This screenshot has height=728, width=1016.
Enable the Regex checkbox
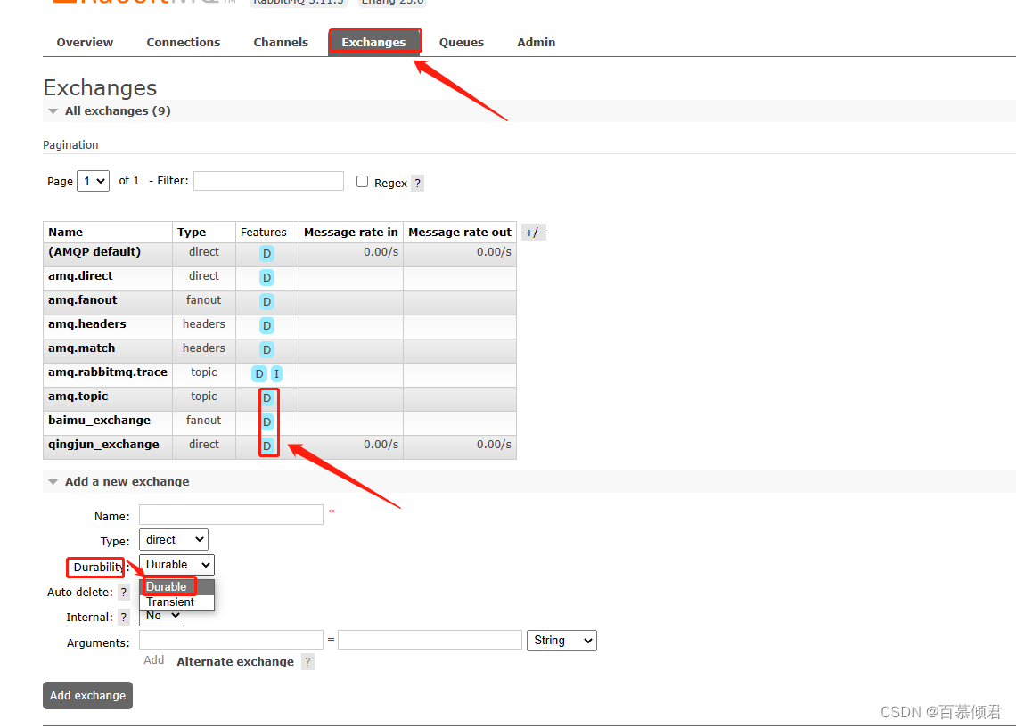(x=362, y=182)
